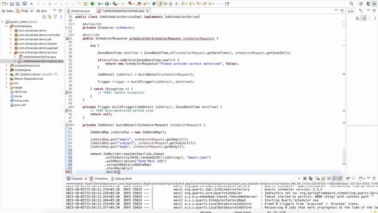Switch to the Servers view tab

42,11
